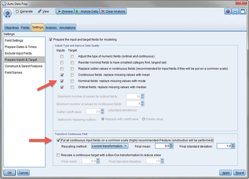The height and width of the screenshot is (179, 249).
Task: Uncheck Inputs for continuous fields missing values mean
Action: pyautogui.click(x=62, y=75)
